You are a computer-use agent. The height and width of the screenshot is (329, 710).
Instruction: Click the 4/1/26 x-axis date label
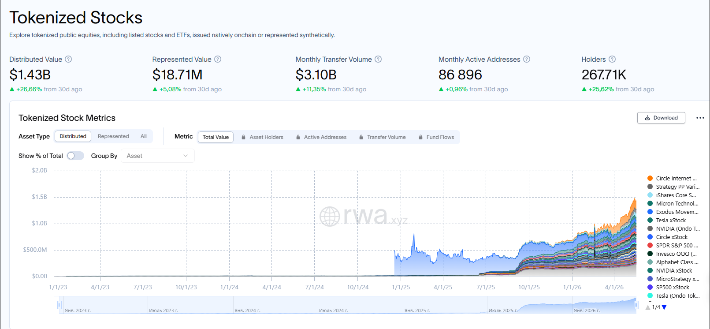614,287
